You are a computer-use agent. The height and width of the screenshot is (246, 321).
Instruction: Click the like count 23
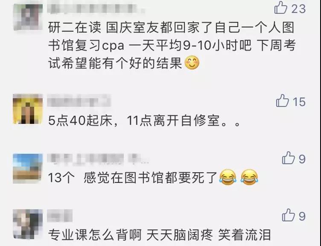coord(298,9)
